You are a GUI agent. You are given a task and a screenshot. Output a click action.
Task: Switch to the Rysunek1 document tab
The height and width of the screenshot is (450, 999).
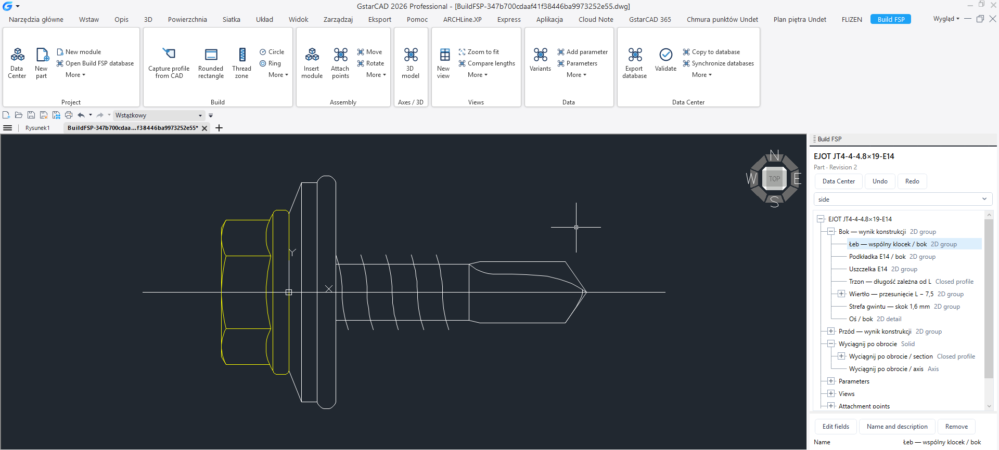click(x=37, y=128)
